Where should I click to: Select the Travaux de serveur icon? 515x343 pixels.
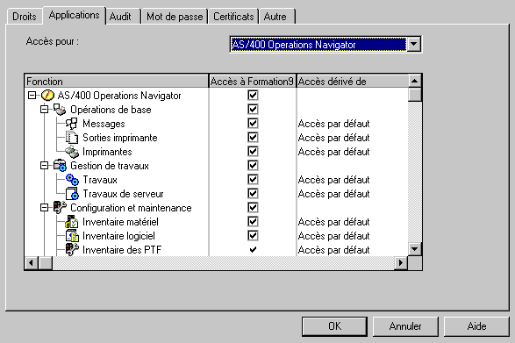click(72, 194)
